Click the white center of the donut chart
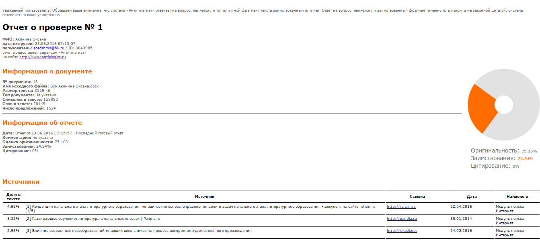The width and height of the screenshot is (540, 252). (x=503, y=105)
